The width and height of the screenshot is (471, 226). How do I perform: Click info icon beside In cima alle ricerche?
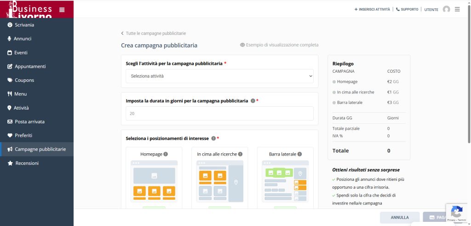(241, 154)
